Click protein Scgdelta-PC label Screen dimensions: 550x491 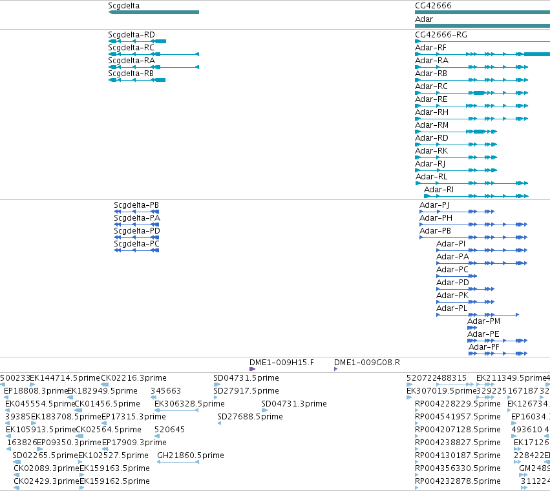(136, 244)
